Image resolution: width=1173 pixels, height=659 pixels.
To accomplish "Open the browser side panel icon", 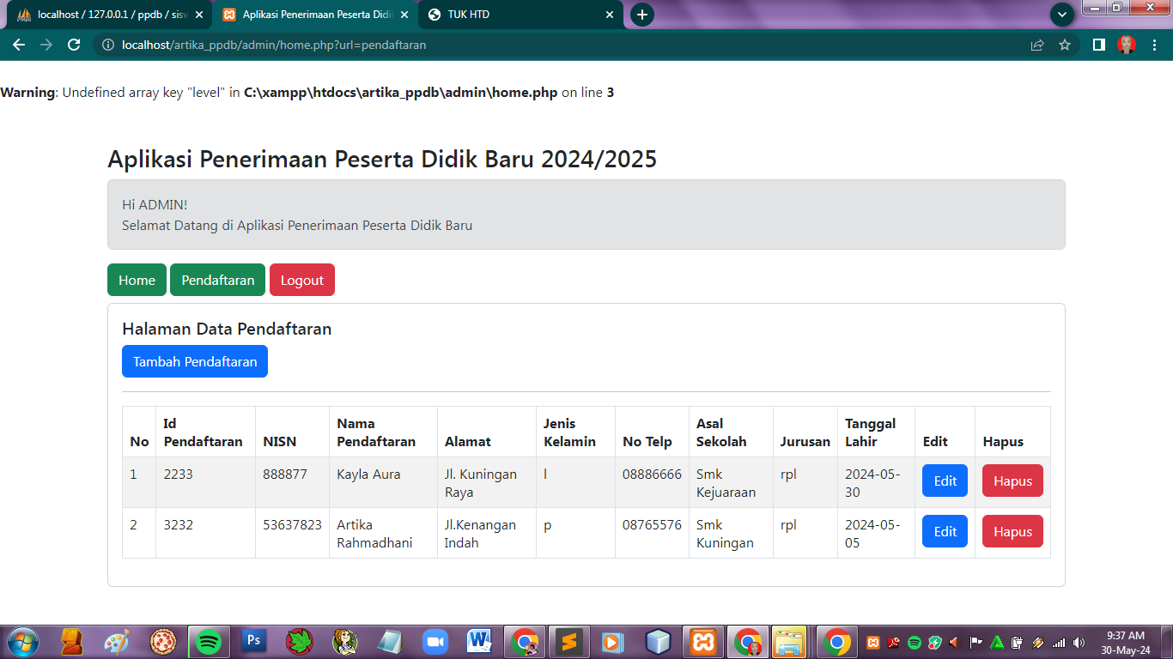I will point(1098,45).
